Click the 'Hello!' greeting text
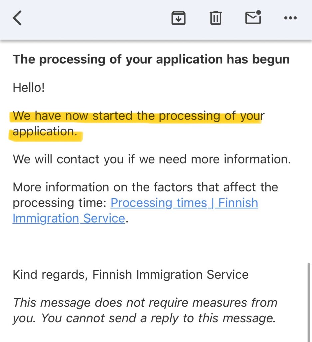The image size is (312, 342). (x=29, y=88)
